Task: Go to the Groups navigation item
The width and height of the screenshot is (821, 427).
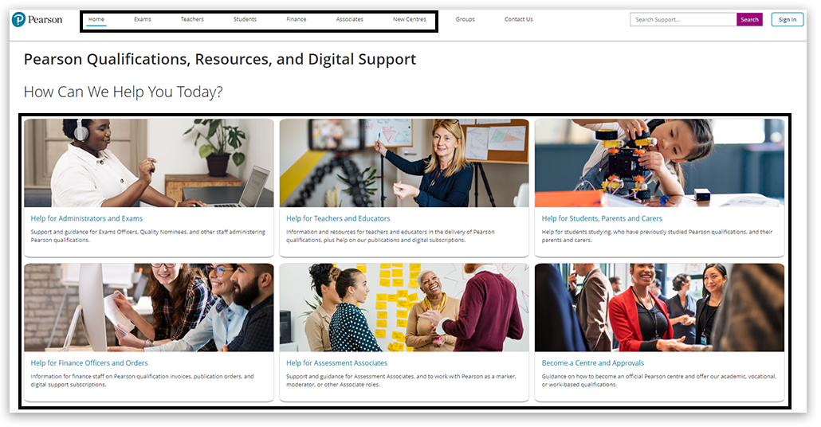Action: [x=465, y=19]
